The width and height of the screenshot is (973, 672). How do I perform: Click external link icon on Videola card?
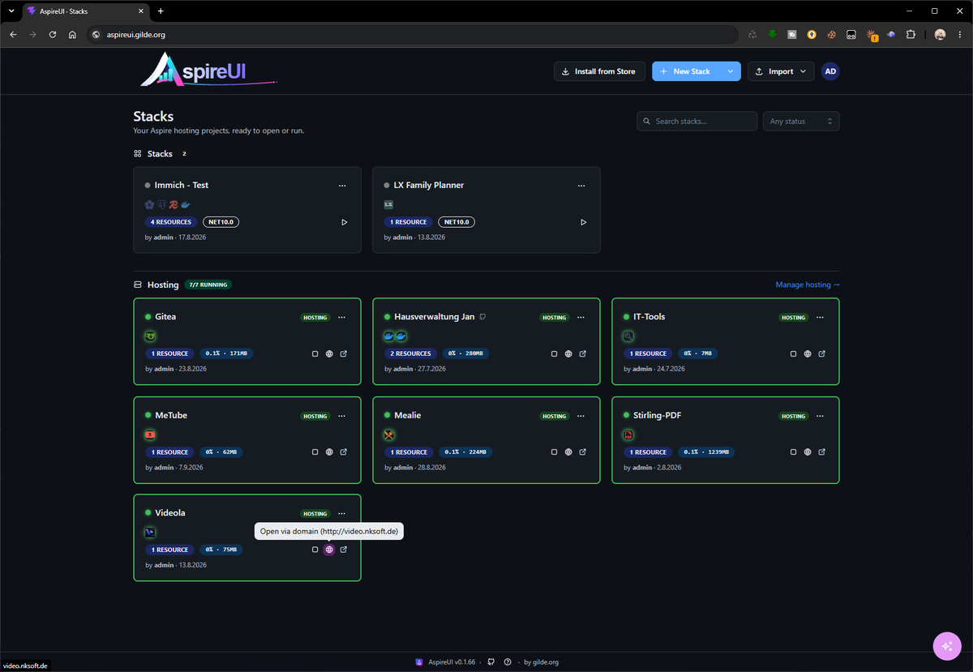[344, 550]
